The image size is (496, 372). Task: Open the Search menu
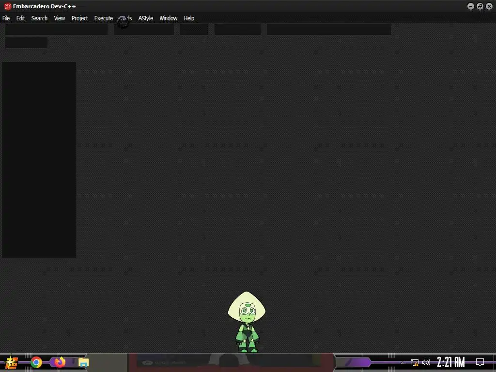[39, 18]
